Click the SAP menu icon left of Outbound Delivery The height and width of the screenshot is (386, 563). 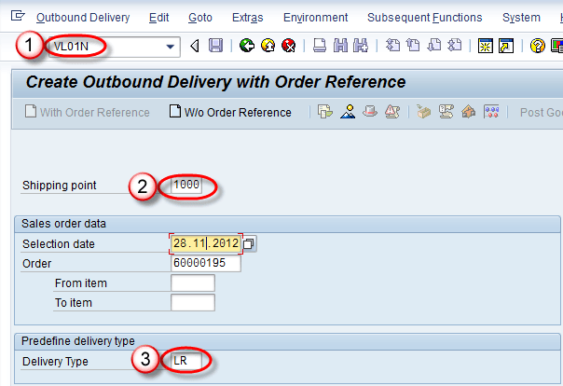[17, 17]
